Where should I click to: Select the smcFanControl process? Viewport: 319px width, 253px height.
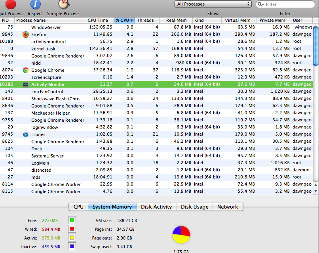pyautogui.click(x=156, y=91)
